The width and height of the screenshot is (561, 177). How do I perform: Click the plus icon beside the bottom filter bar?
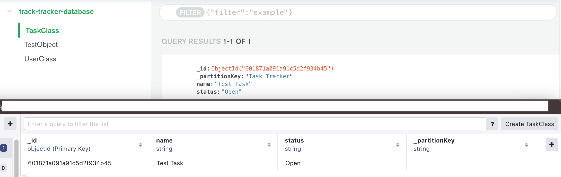10,124
